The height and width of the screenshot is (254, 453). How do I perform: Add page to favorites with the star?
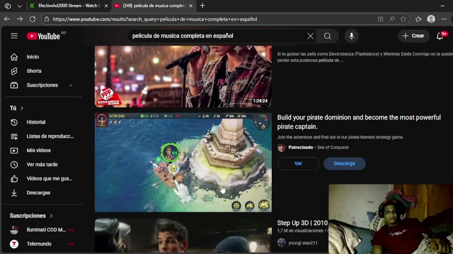click(x=403, y=19)
